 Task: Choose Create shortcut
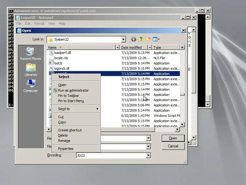coord(76,130)
